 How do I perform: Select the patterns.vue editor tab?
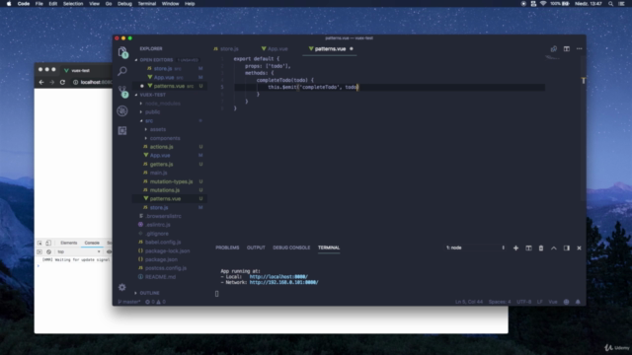coord(330,48)
